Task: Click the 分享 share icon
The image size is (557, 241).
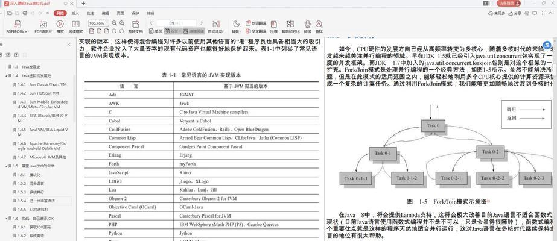Action: pos(515,13)
